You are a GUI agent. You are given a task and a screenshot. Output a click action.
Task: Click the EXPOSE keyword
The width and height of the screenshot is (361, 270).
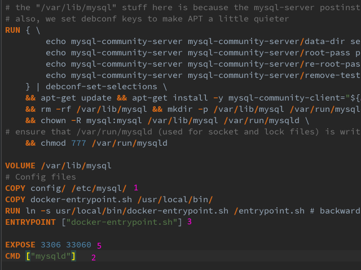pos(20,245)
